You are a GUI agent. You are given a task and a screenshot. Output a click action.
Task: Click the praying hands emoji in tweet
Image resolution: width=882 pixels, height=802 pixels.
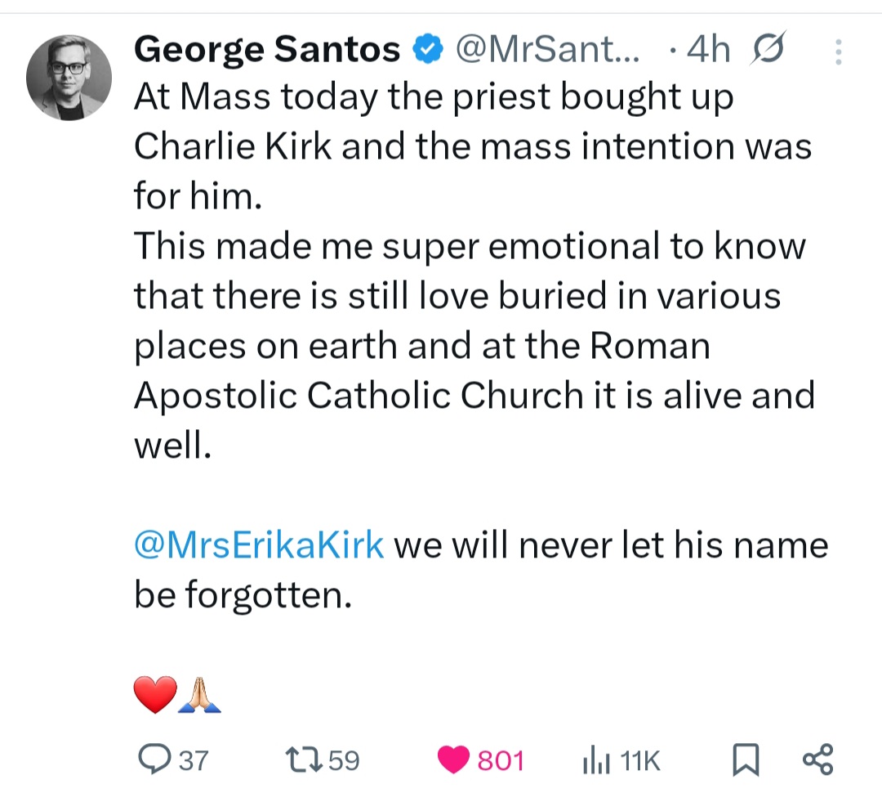200,696
